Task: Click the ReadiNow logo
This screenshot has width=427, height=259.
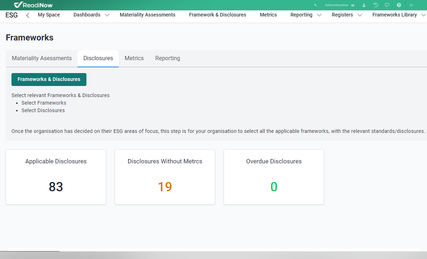Action: point(33,5)
